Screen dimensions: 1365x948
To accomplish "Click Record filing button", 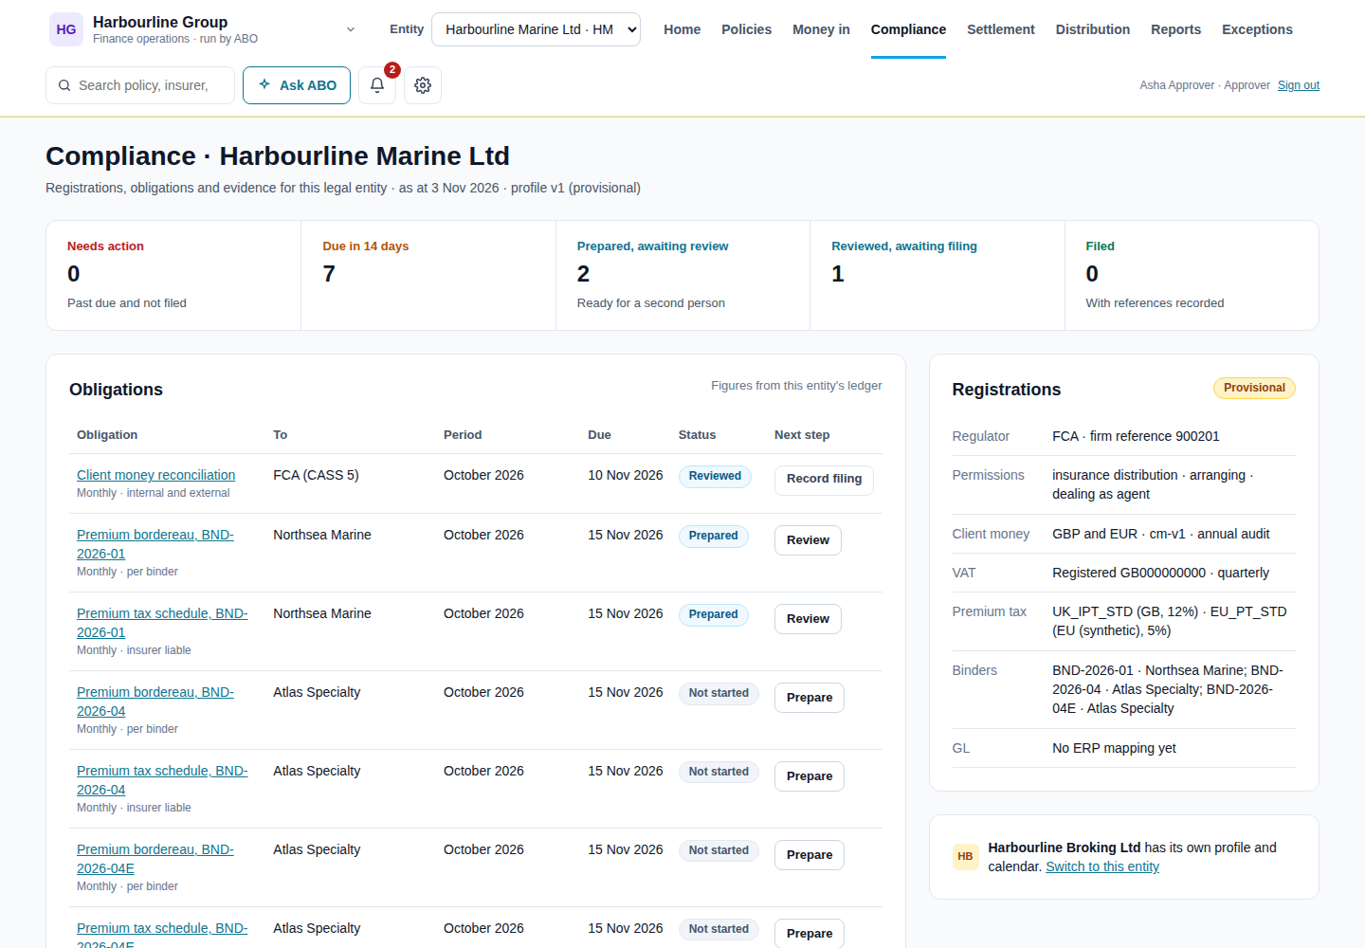I will (x=824, y=479).
